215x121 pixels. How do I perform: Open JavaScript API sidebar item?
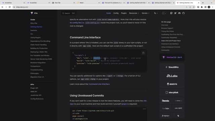pyautogui.click(x=36, y=95)
